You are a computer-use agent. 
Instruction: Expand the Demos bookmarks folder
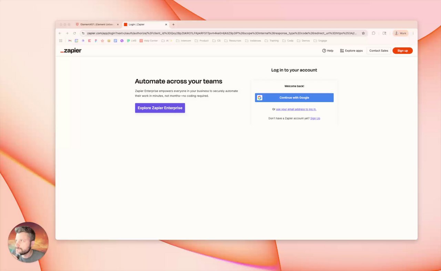[303, 41]
